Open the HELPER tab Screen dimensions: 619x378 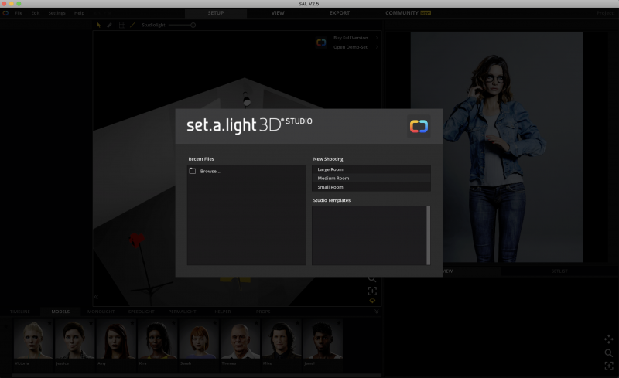click(x=223, y=312)
